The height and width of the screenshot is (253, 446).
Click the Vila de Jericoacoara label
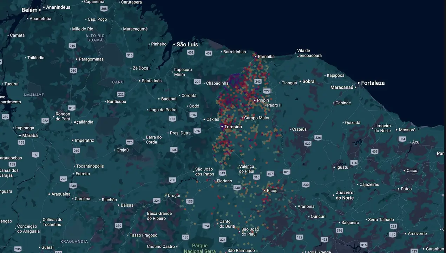pos(309,53)
